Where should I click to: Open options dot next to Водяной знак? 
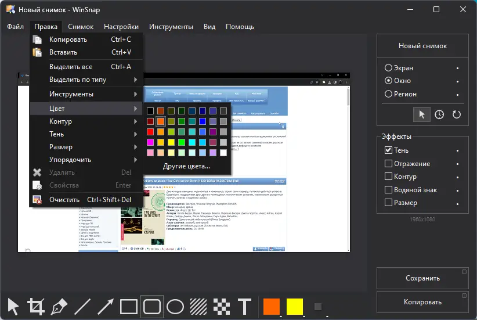pyautogui.click(x=457, y=190)
